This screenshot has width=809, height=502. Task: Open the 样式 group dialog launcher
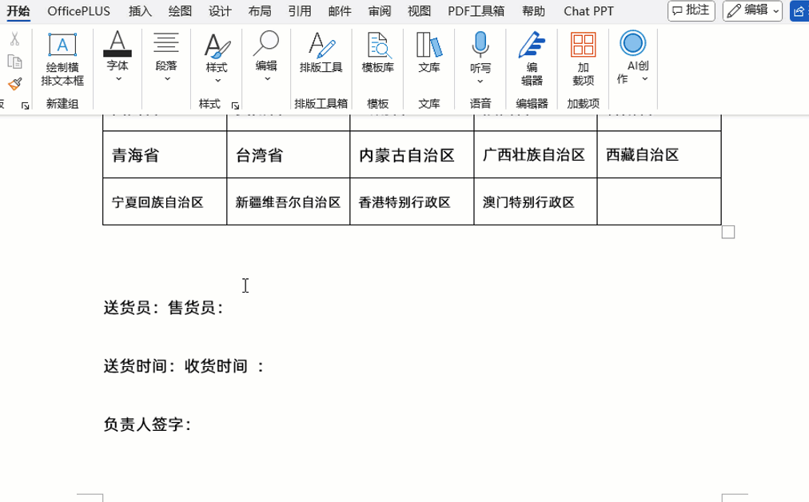coord(235,106)
